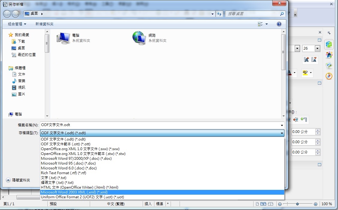
Task: Select Microsoft Word 2003 XML (.xml) format
Action: 74,192
